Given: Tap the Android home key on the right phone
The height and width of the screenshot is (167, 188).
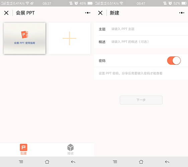Looking at the screenshot, I should click(x=141, y=162).
